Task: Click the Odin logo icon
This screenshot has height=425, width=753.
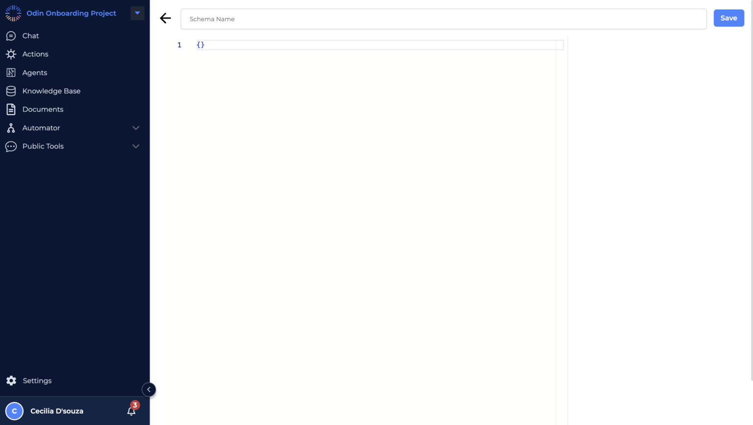Action: [13, 13]
